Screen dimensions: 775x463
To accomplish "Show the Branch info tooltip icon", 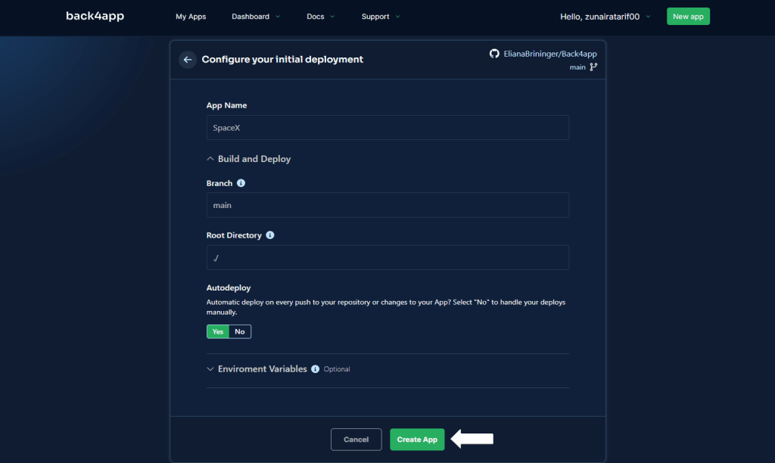I will point(241,183).
